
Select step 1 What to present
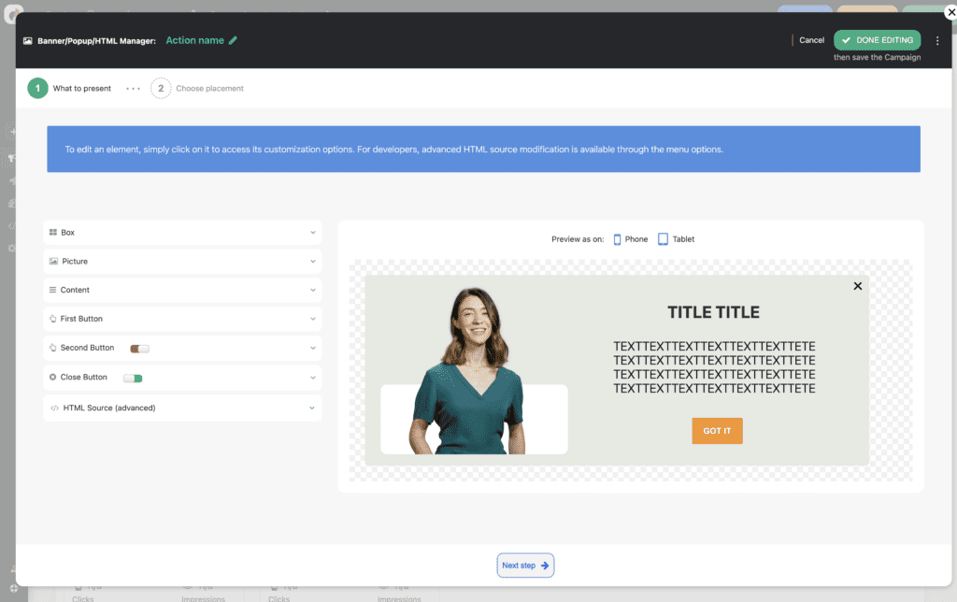tap(38, 89)
